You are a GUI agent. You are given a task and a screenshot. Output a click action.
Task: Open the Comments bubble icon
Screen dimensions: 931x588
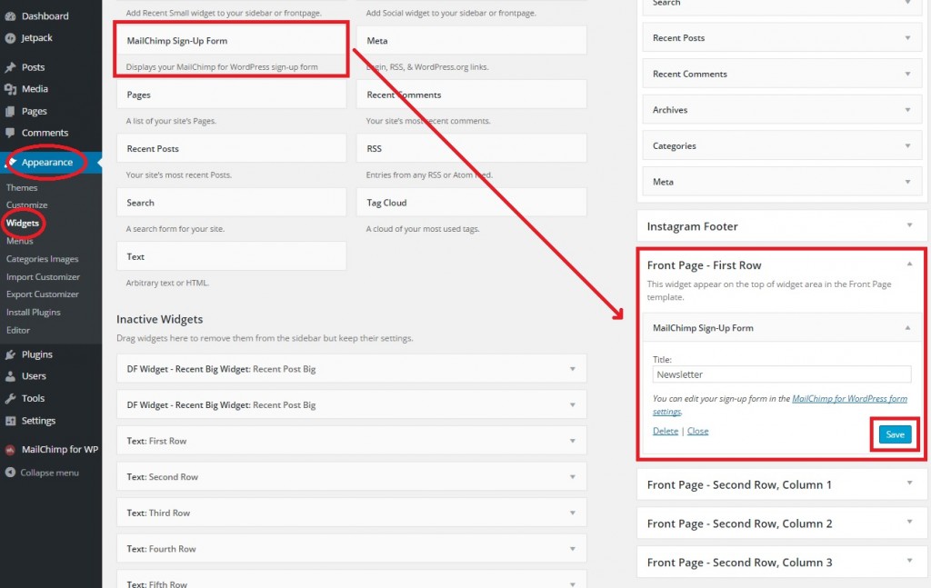tap(13, 132)
